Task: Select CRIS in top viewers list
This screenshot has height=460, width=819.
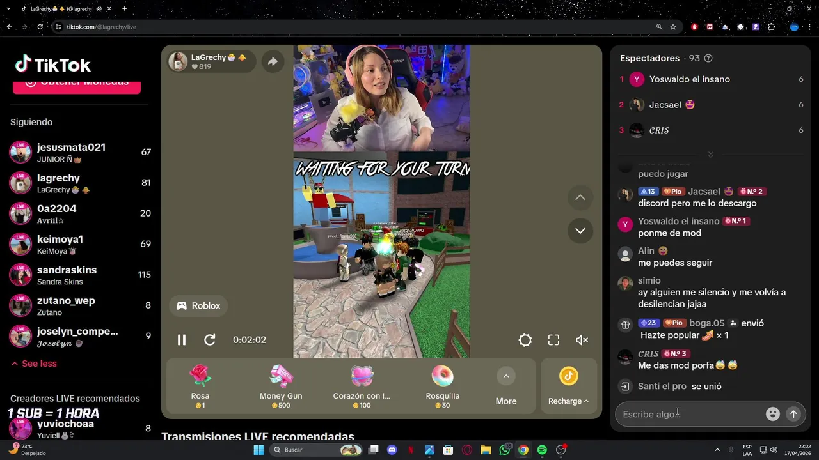Action: (x=710, y=130)
